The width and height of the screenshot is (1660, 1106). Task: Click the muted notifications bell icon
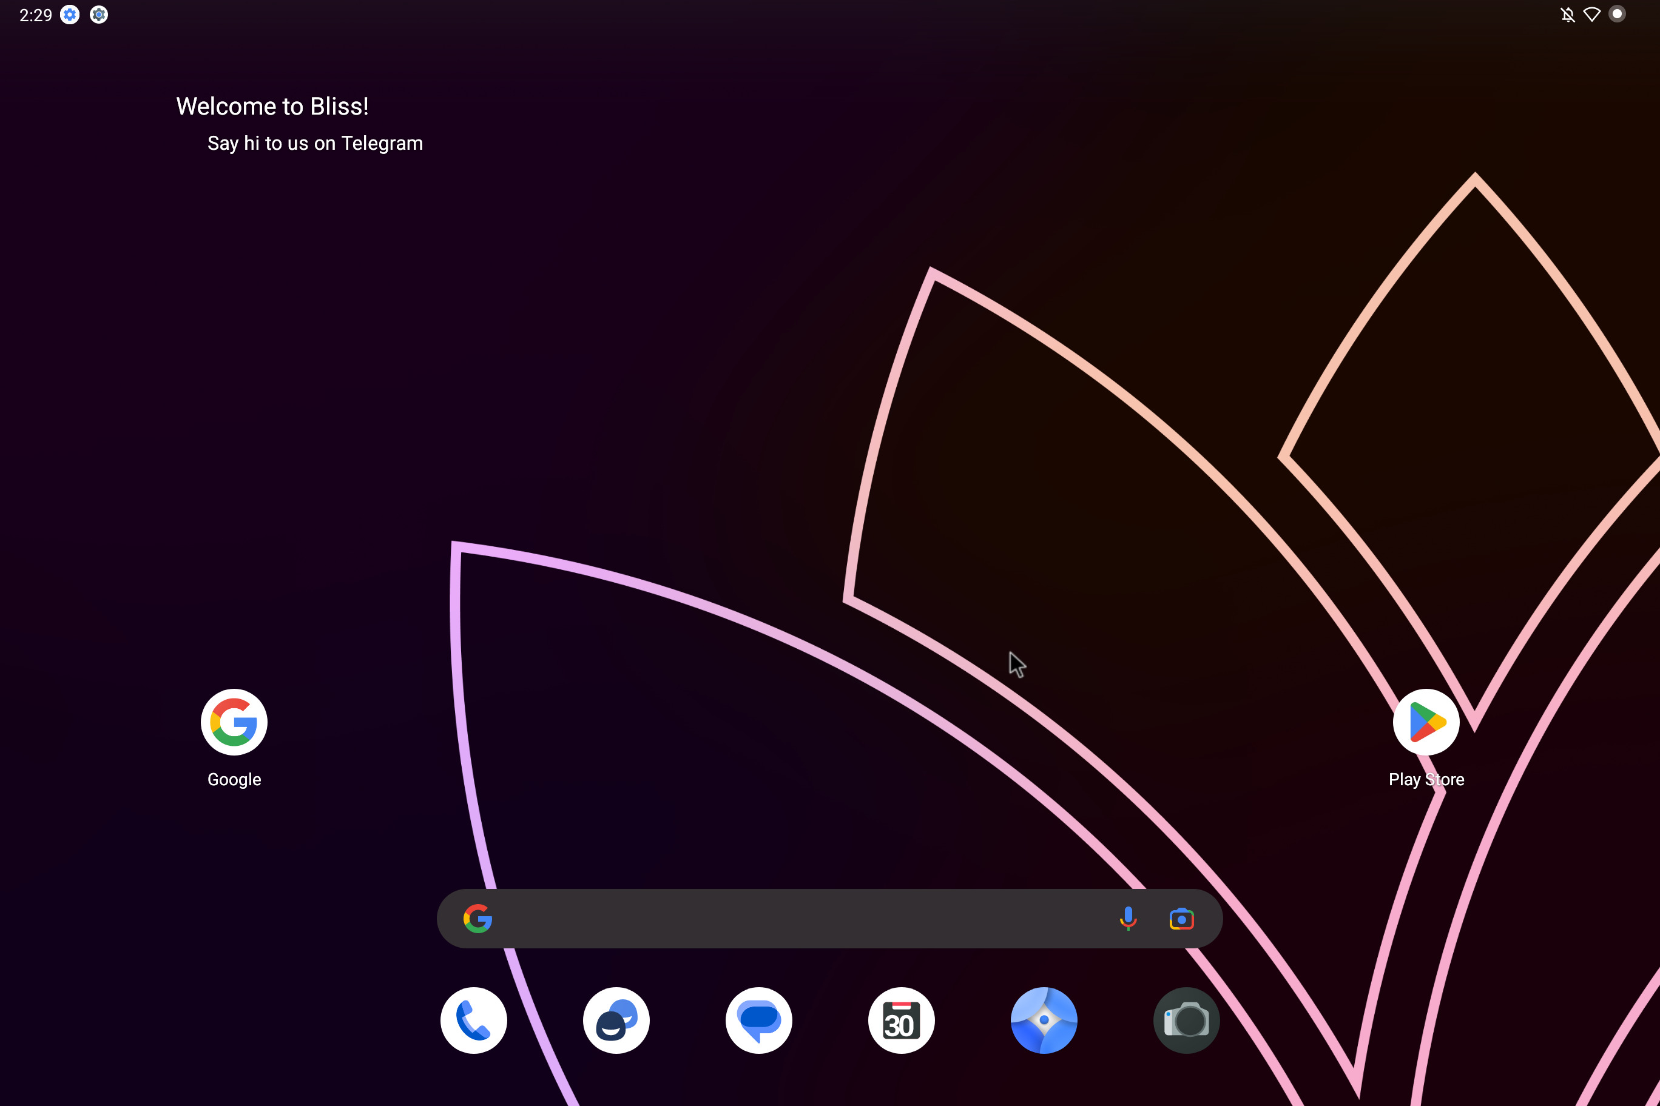(1567, 15)
